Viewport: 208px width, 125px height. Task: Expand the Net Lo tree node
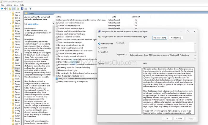[10, 74]
